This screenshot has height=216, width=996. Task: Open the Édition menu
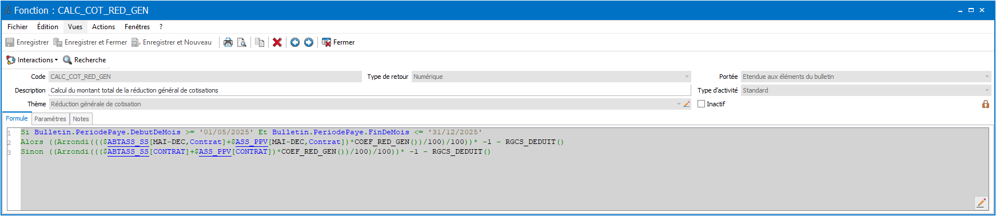tap(47, 27)
